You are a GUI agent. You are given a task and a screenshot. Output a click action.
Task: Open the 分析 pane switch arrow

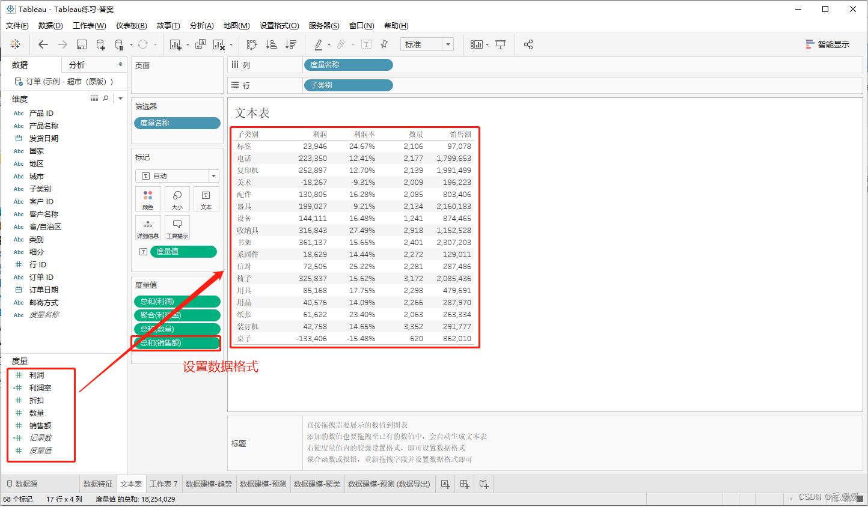point(120,64)
